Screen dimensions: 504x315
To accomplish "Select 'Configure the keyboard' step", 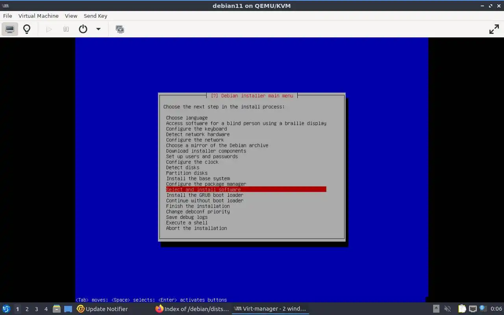I will pos(196,129).
